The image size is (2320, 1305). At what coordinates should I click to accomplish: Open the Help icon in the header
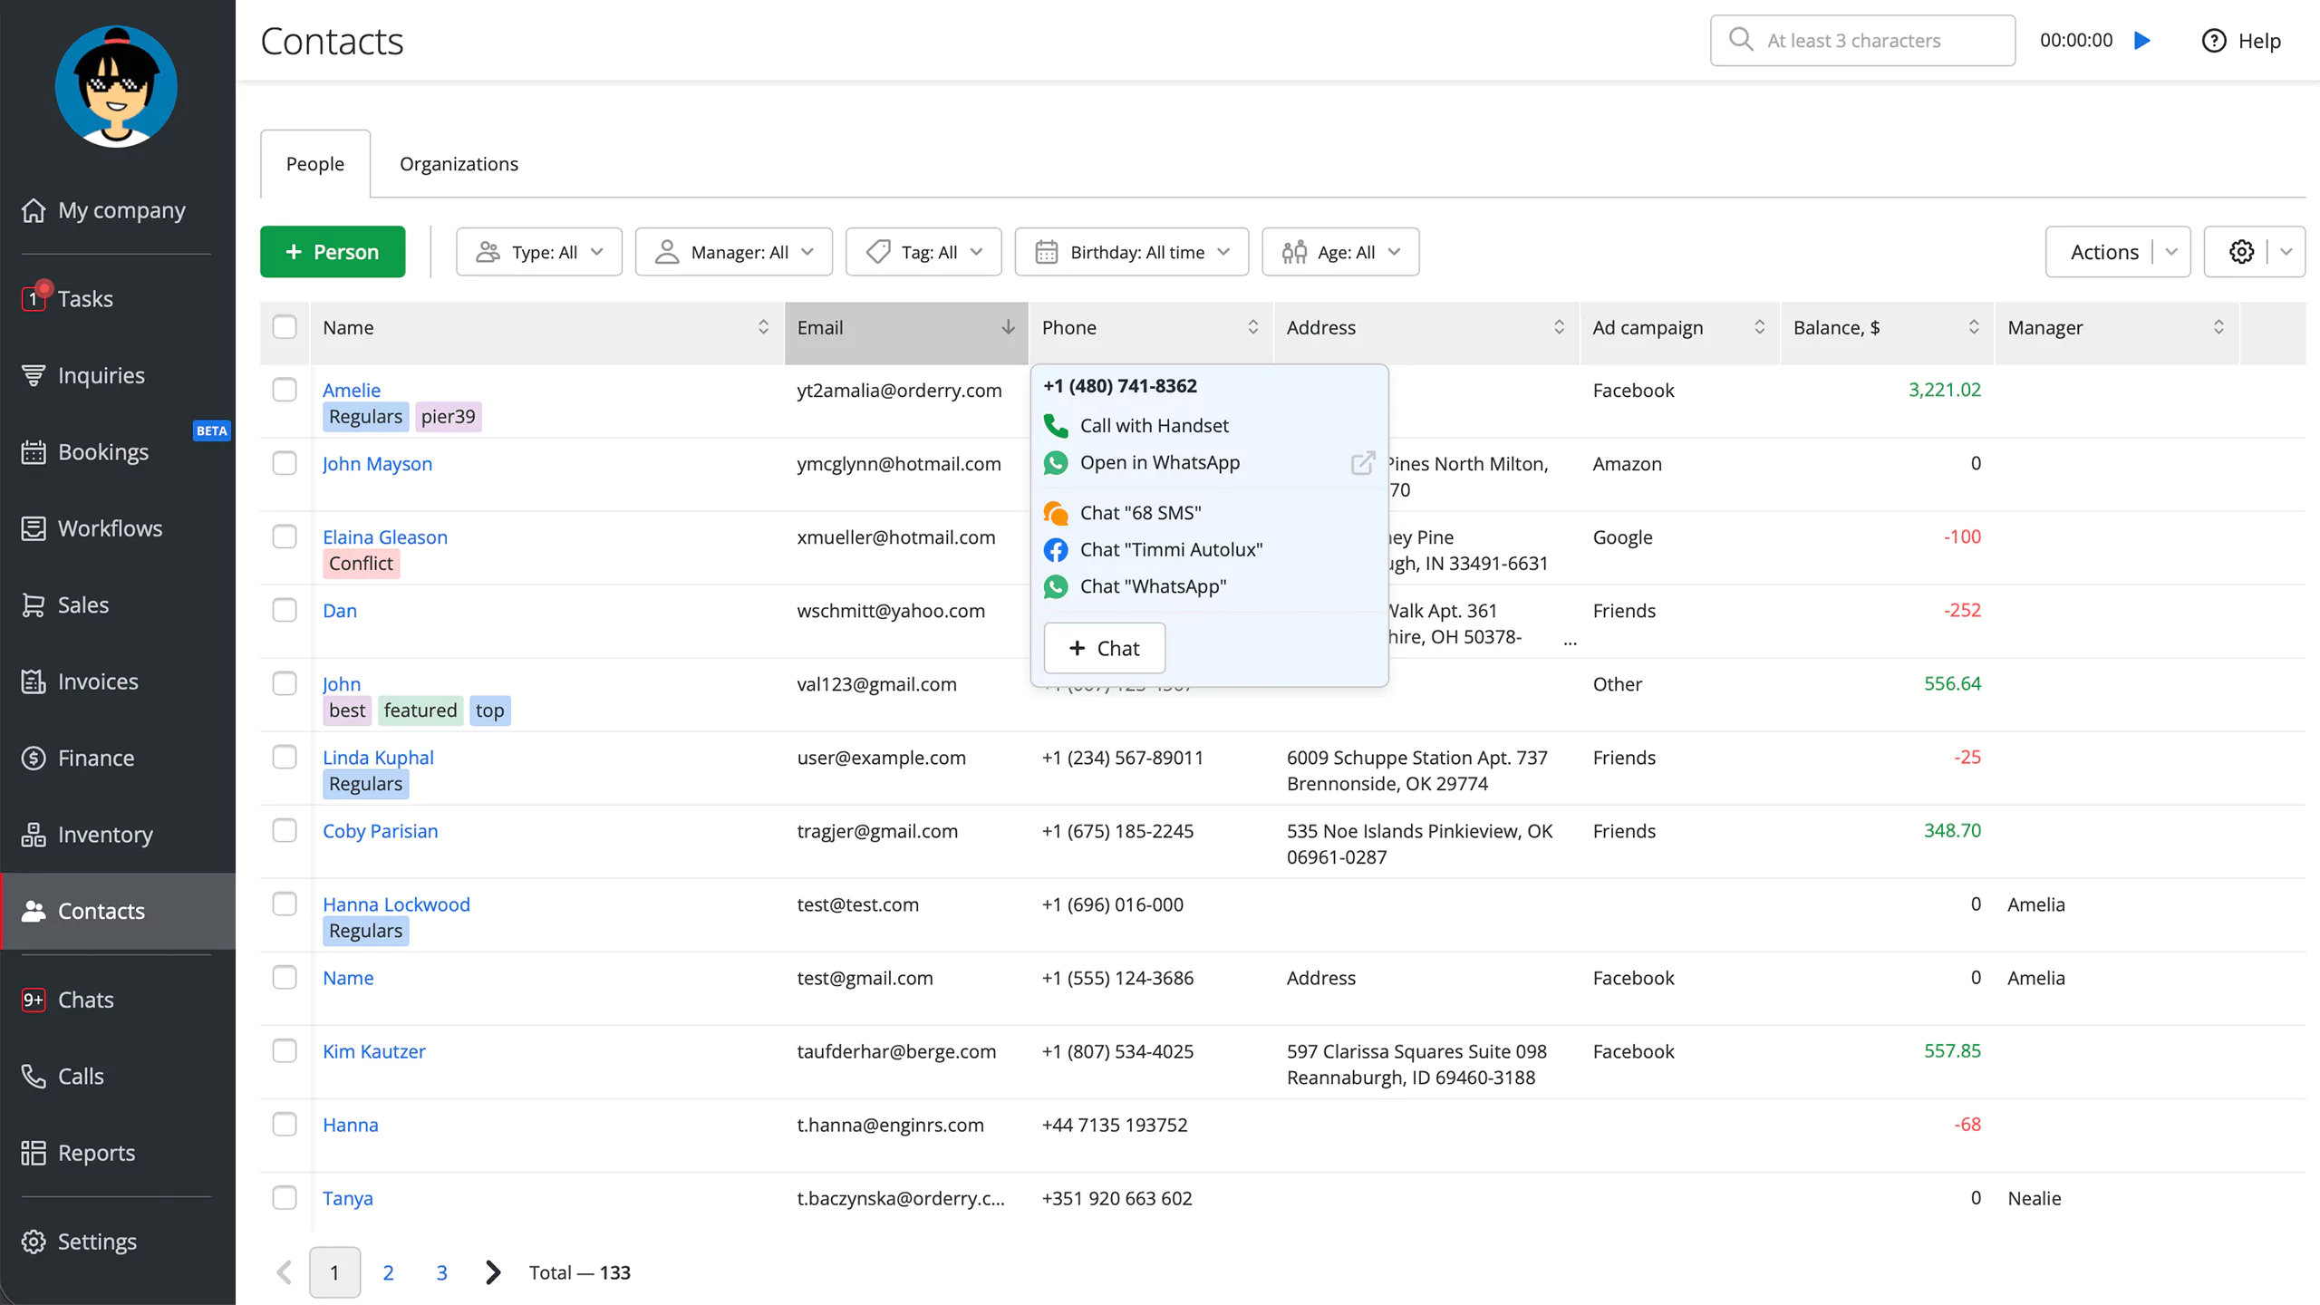(2214, 41)
